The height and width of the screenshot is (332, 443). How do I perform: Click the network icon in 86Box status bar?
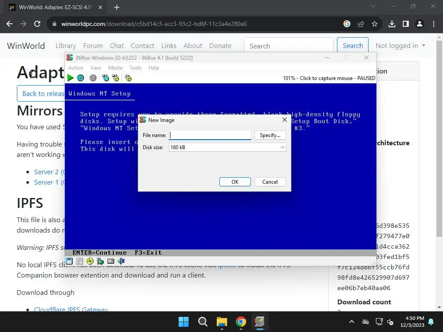click(100, 261)
